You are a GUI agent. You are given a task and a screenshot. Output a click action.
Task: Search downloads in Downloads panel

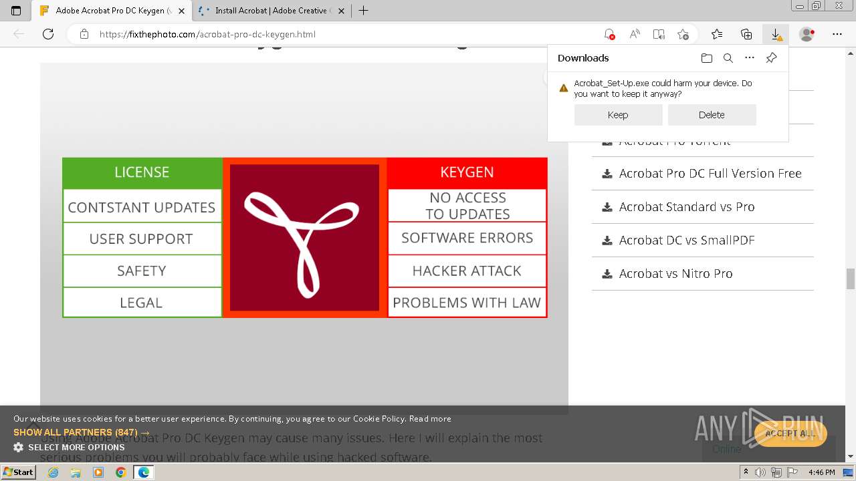[x=728, y=58]
